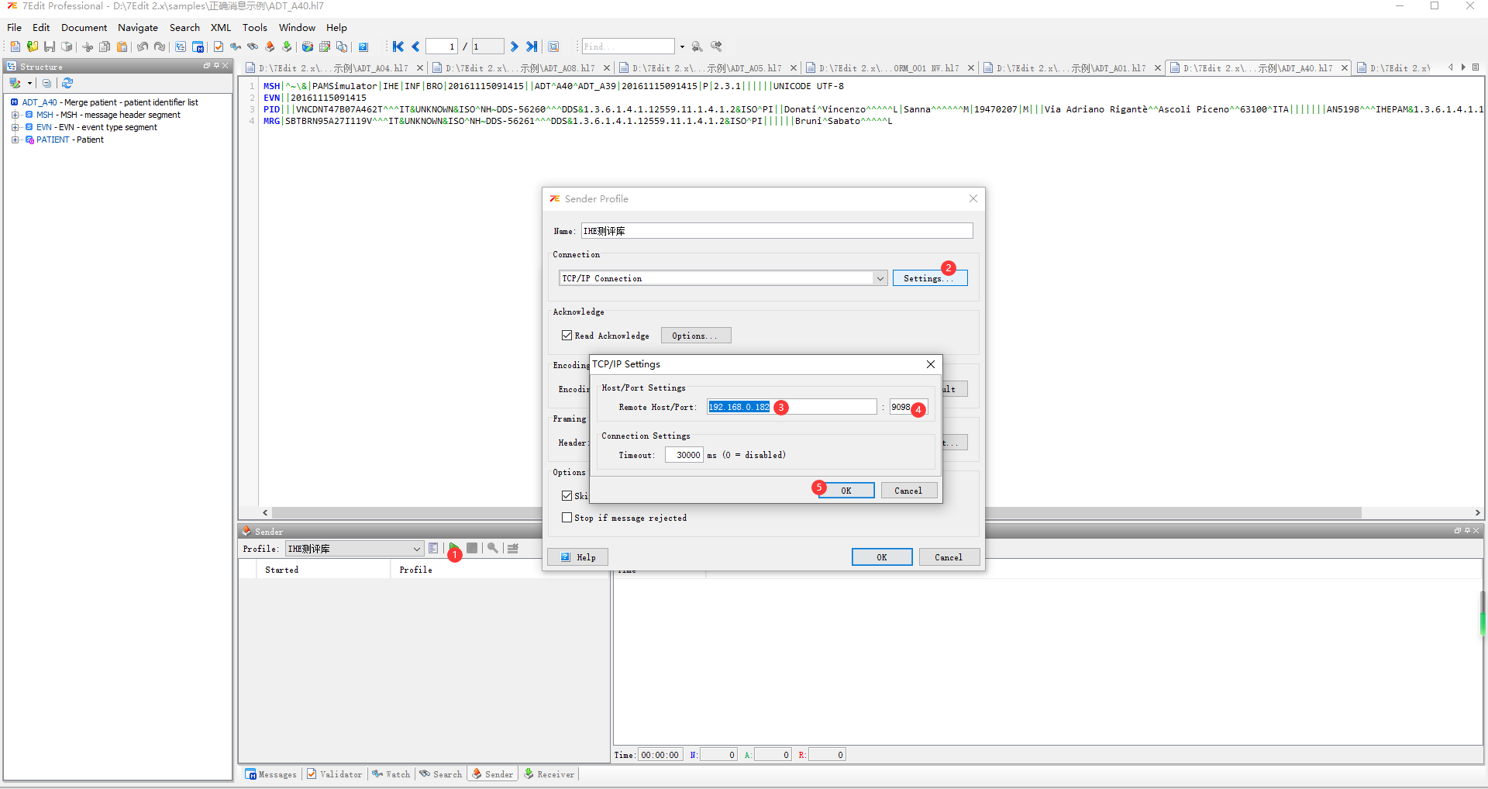Expand the EVN event type segment node
Viewport: 1488px width, 789px height.
(x=15, y=127)
